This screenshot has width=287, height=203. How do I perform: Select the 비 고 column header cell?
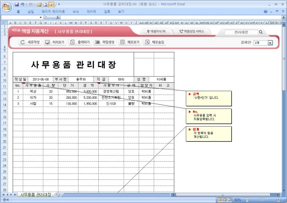tap(164, 86)
